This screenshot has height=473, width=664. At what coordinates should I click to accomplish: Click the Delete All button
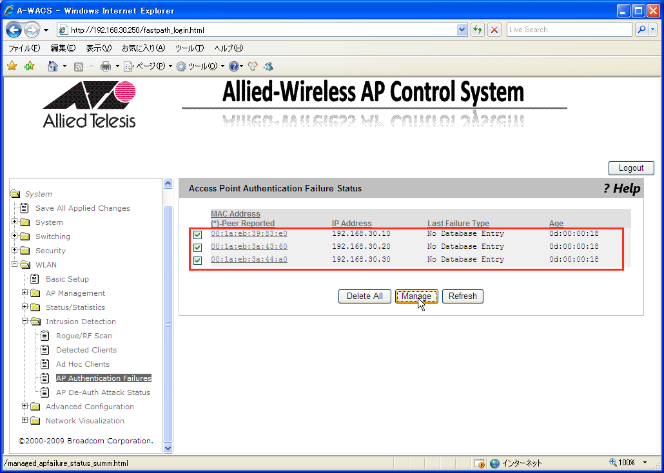[x=365, y=296]
